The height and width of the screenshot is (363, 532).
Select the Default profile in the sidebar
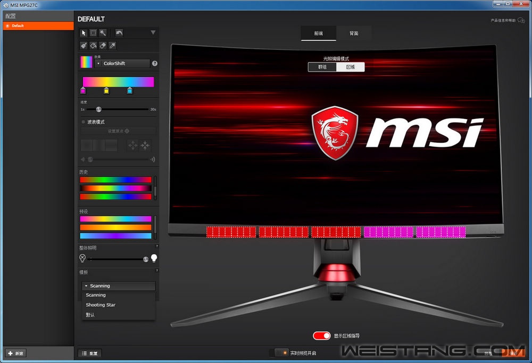coord(38,25)
